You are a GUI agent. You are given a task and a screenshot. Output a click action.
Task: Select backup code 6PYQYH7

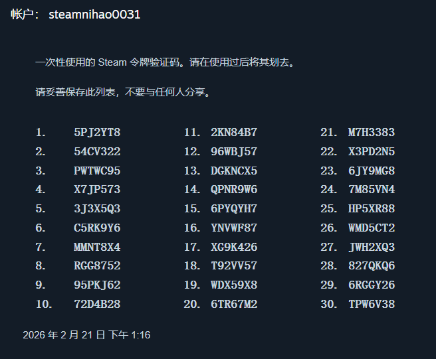click(234, 209)
